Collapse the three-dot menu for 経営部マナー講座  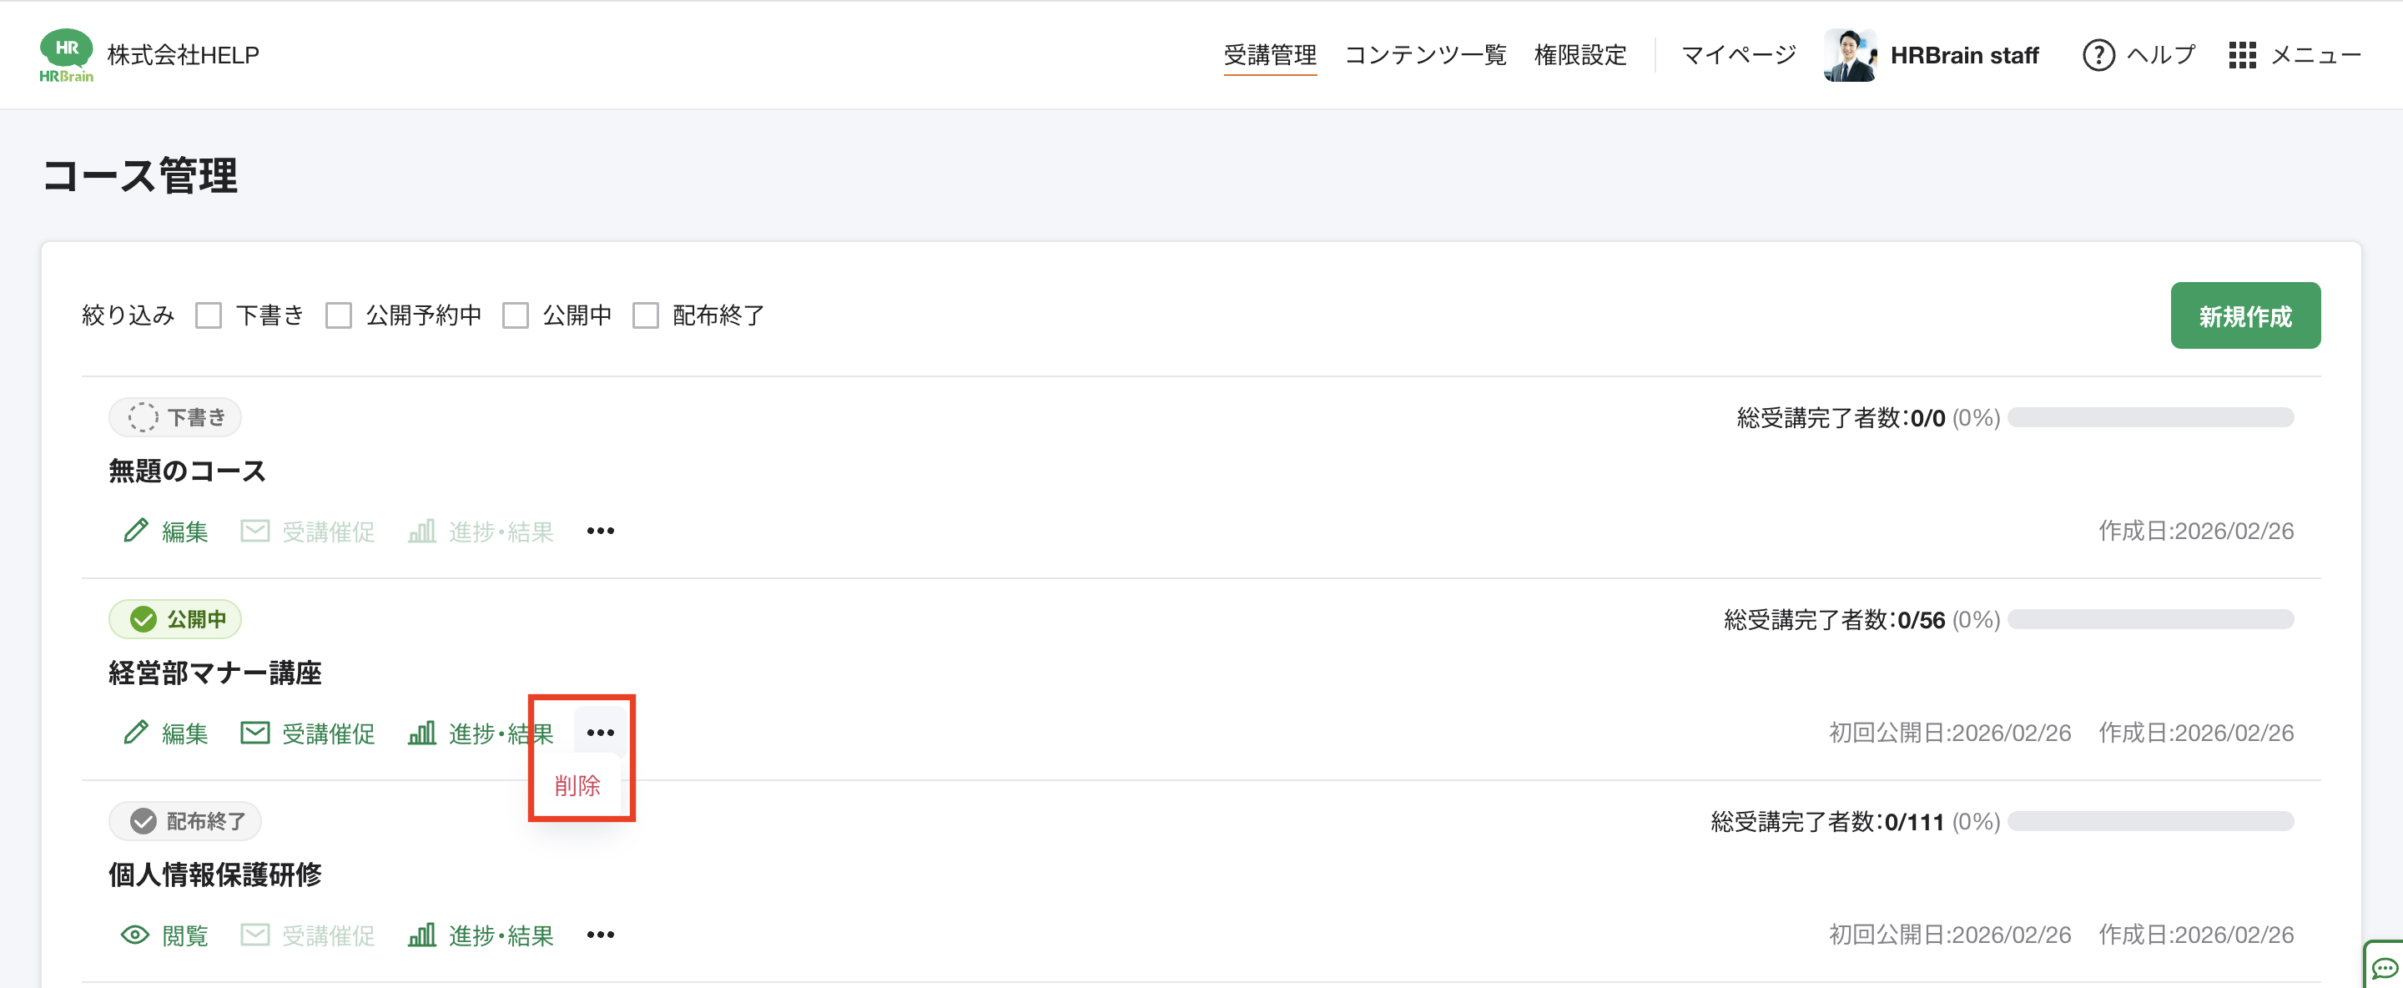pyautogui.click(x=601, y=733)
